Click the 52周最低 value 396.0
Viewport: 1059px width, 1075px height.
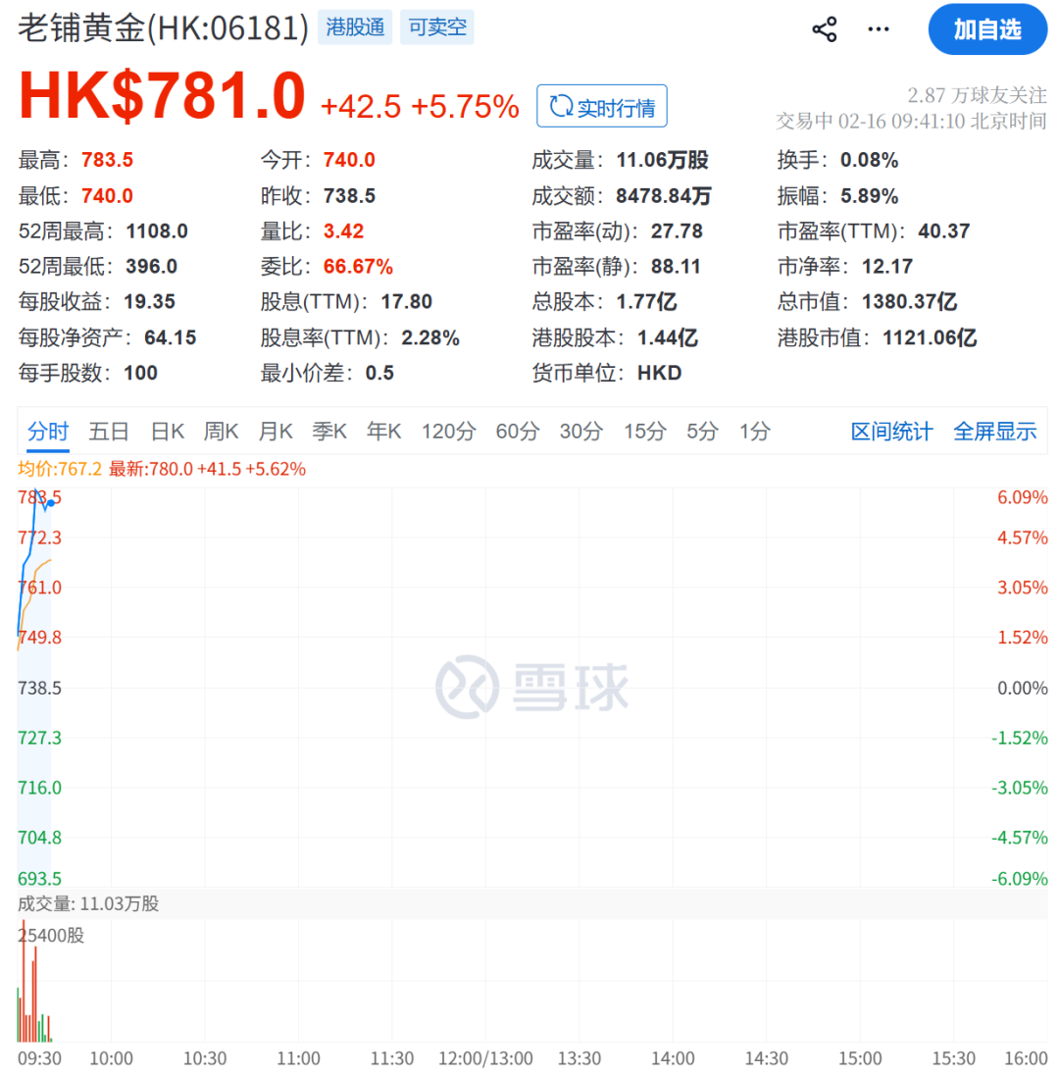(151, 266)
